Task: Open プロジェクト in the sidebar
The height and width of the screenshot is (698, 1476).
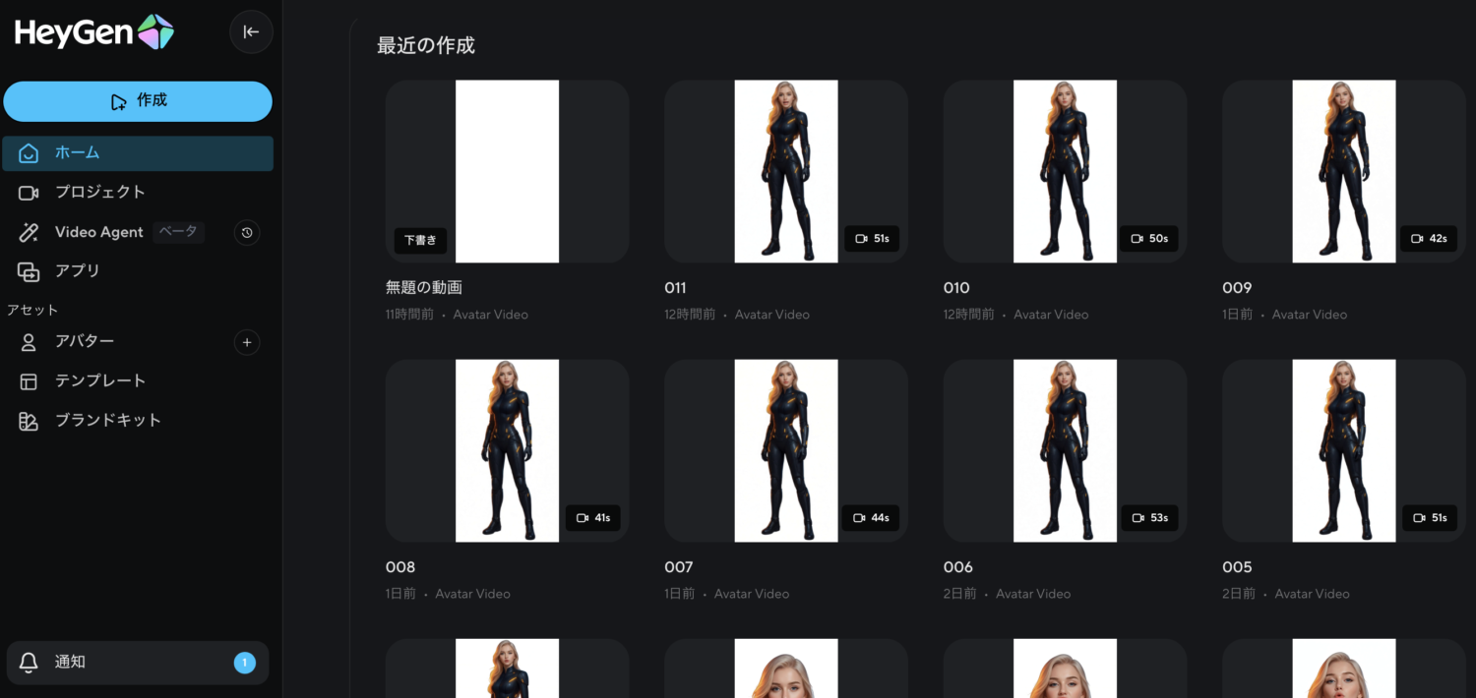Action: tap(99, 193)
